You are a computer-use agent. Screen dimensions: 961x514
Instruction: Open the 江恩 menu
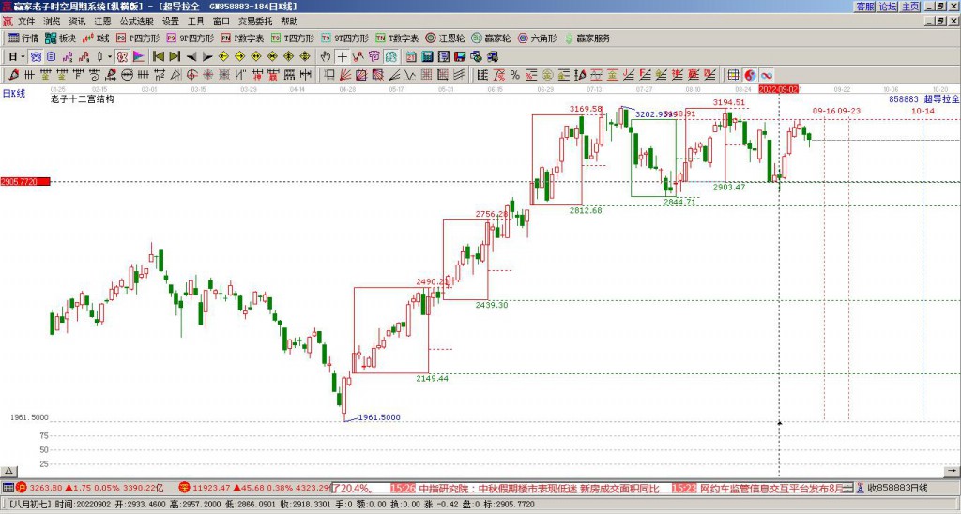(x=102, y=21)
